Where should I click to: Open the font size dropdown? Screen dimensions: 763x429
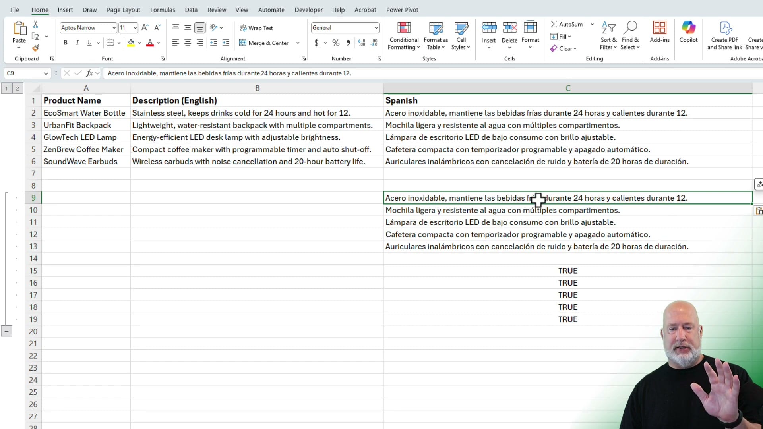coord(134,27)
